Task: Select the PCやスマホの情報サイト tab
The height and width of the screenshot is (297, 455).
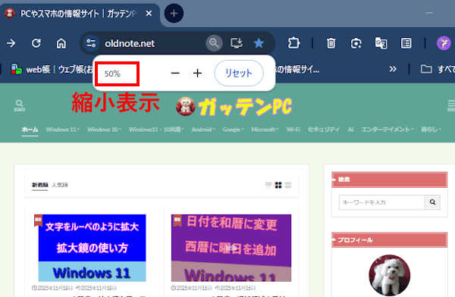Action: tap(78, 14)
